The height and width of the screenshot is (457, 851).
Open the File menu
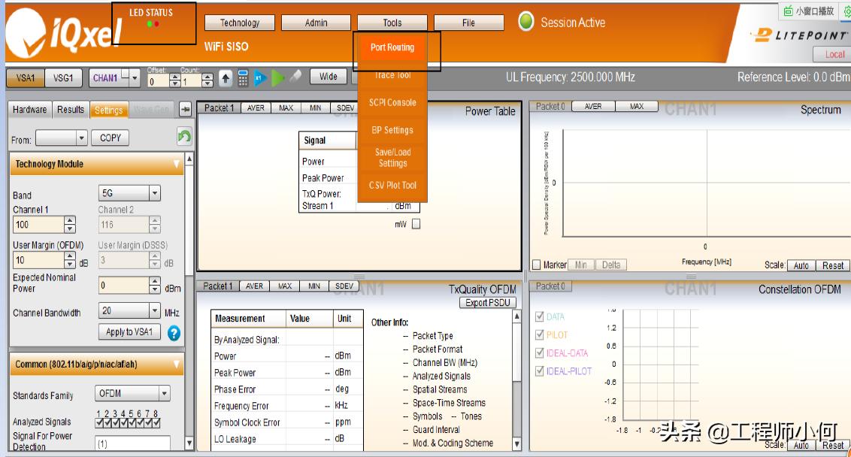[x=469, y=23]
